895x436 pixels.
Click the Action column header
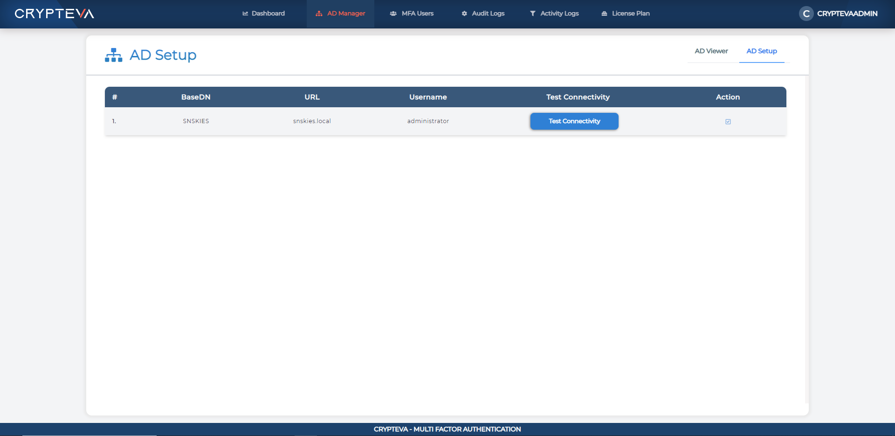[x=728, y=97]
